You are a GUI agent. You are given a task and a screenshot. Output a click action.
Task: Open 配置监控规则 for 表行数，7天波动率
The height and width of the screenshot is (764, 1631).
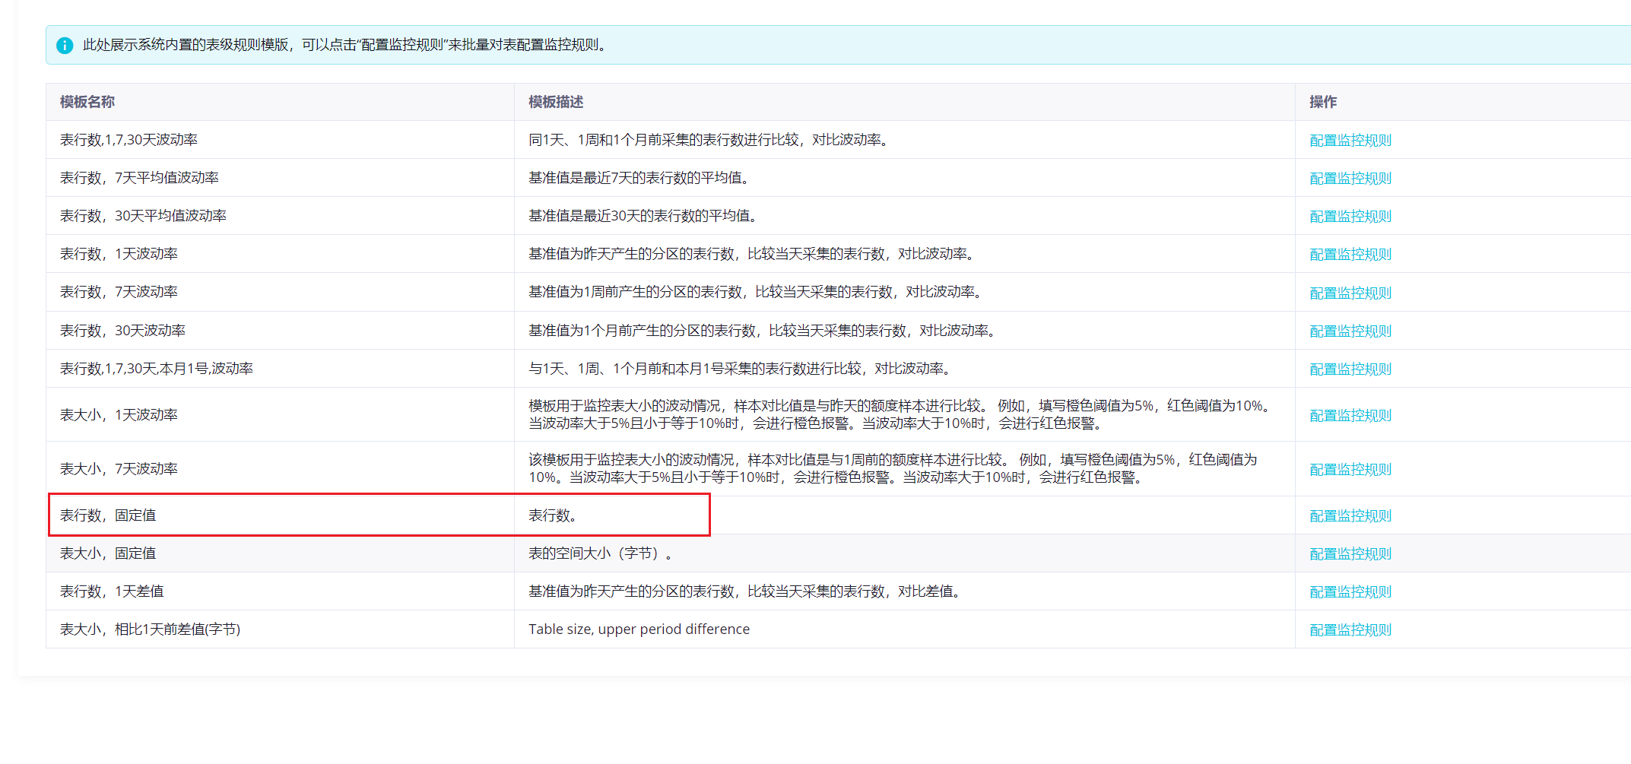coord(1350,293)
